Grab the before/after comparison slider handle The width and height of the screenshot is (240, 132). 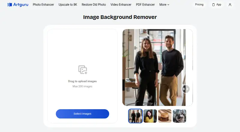click(185, 89)
